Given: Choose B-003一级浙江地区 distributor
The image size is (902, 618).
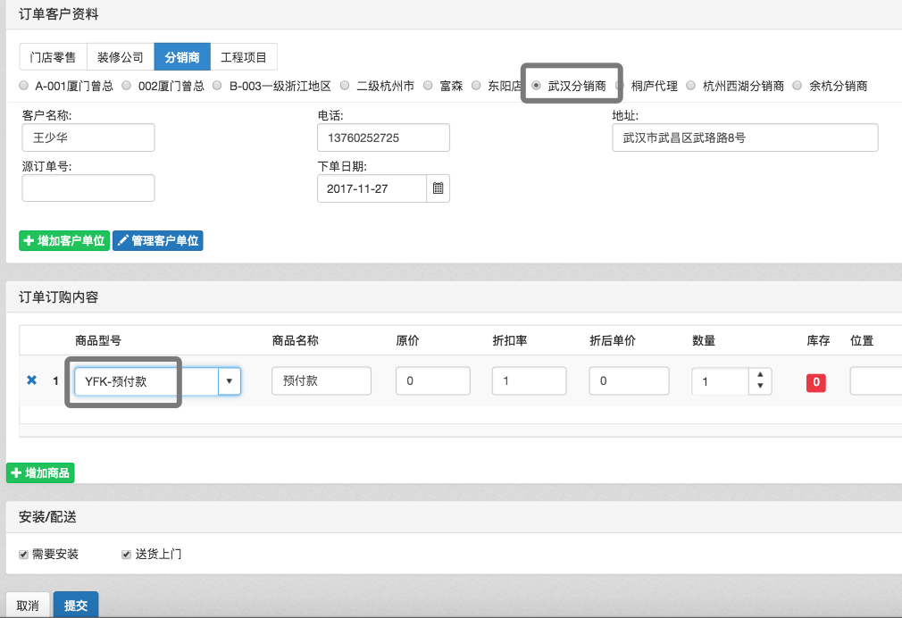Looking at the screenshot, I should [x=217, y=85].
